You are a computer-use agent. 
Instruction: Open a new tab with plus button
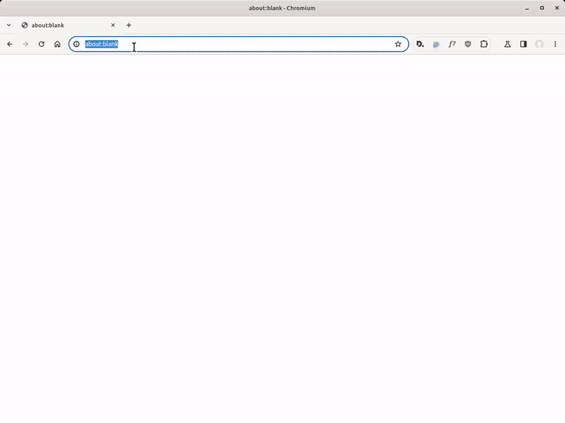[129, 25]
